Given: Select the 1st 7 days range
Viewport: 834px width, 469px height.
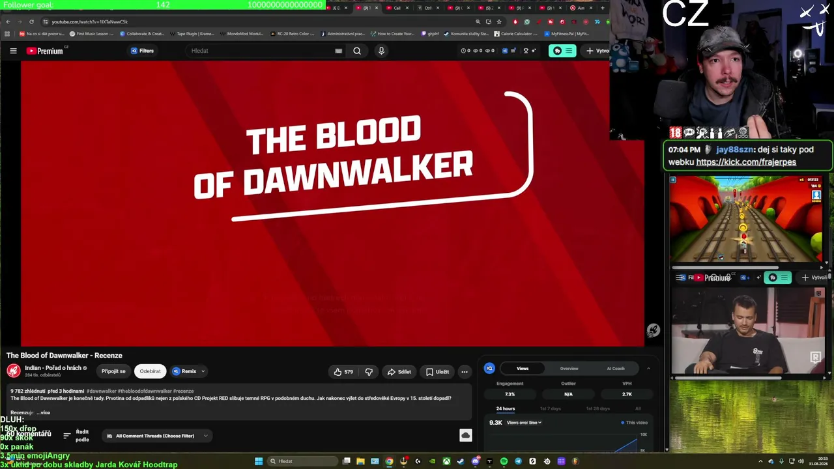Looking at the screenshot, I should point(550,408).
